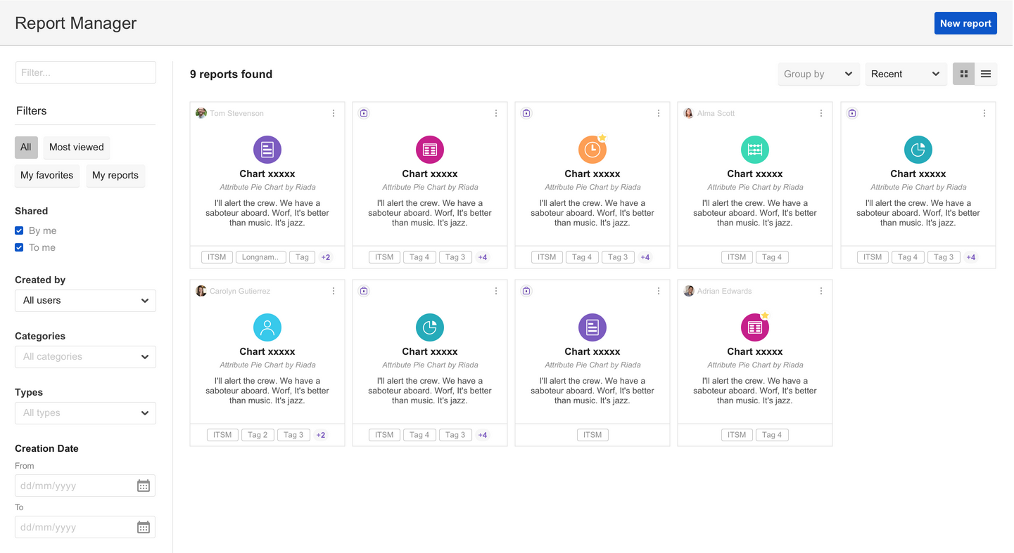Click 'Chart xxxxx' title on Carolyn Gutierrez's card
The image size is (1014, 553).
(267, 351)
